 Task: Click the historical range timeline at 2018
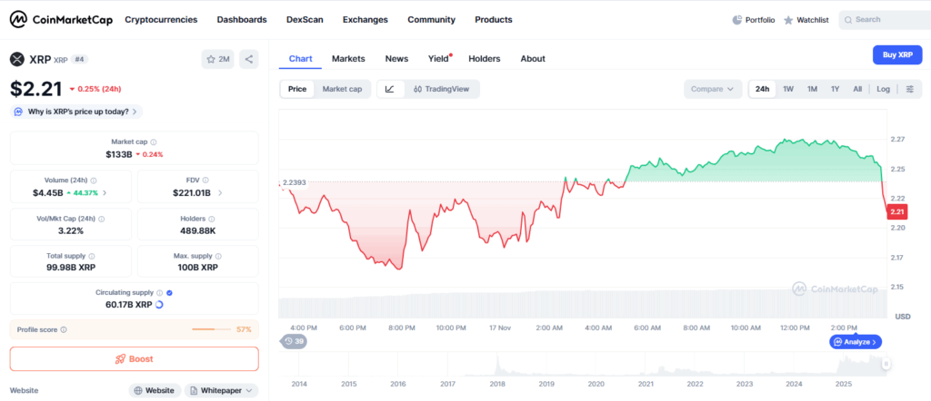pyautogui.click(x=497, y=384)
